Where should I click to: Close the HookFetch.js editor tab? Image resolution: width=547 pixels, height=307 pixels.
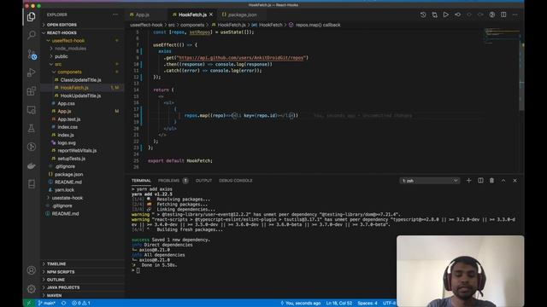211,14
